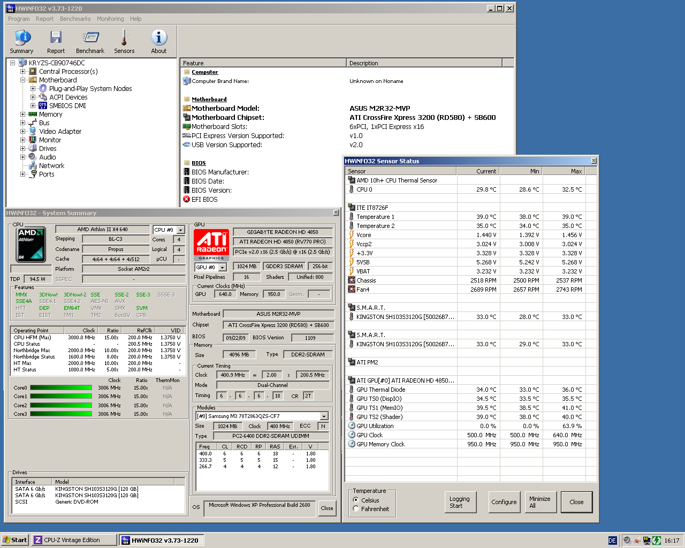Open the Help menu
The width and height of the screenshot is (685, 548).
135,19
